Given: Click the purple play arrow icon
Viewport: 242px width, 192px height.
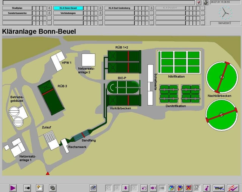Looking at the screenshot, I should 13,188.
